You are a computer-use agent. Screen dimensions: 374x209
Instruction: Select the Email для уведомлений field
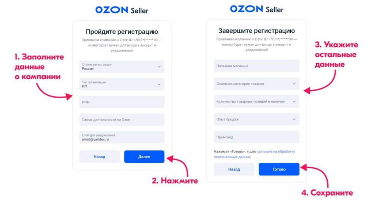pyautogui.click(x=122, y=137)
